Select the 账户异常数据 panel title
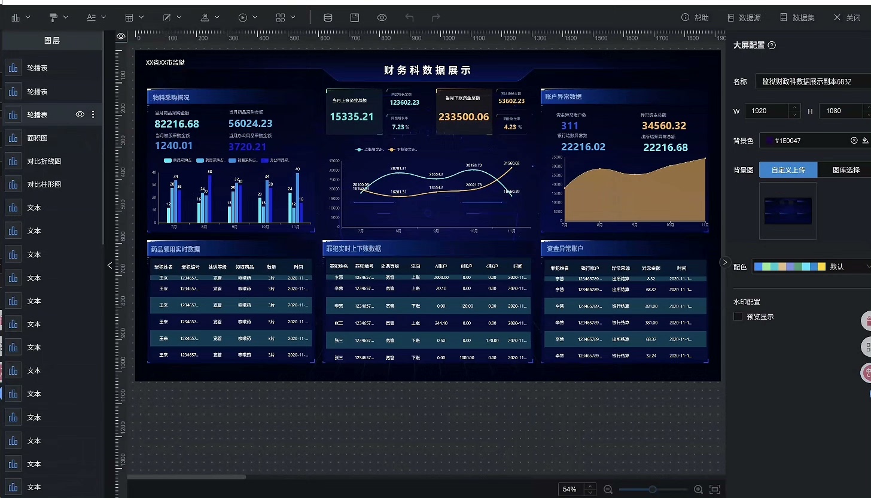The image size is (871, 498). pyautogui.click(x=563, y=96)
